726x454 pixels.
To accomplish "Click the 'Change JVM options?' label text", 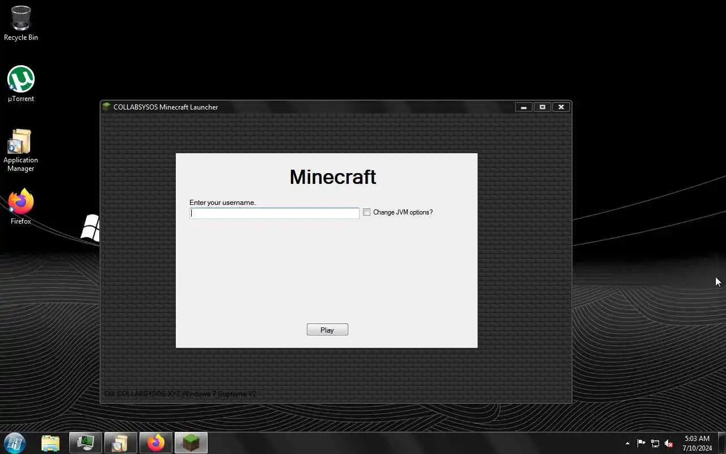I will pyautogui.click(x=403, y=212).
